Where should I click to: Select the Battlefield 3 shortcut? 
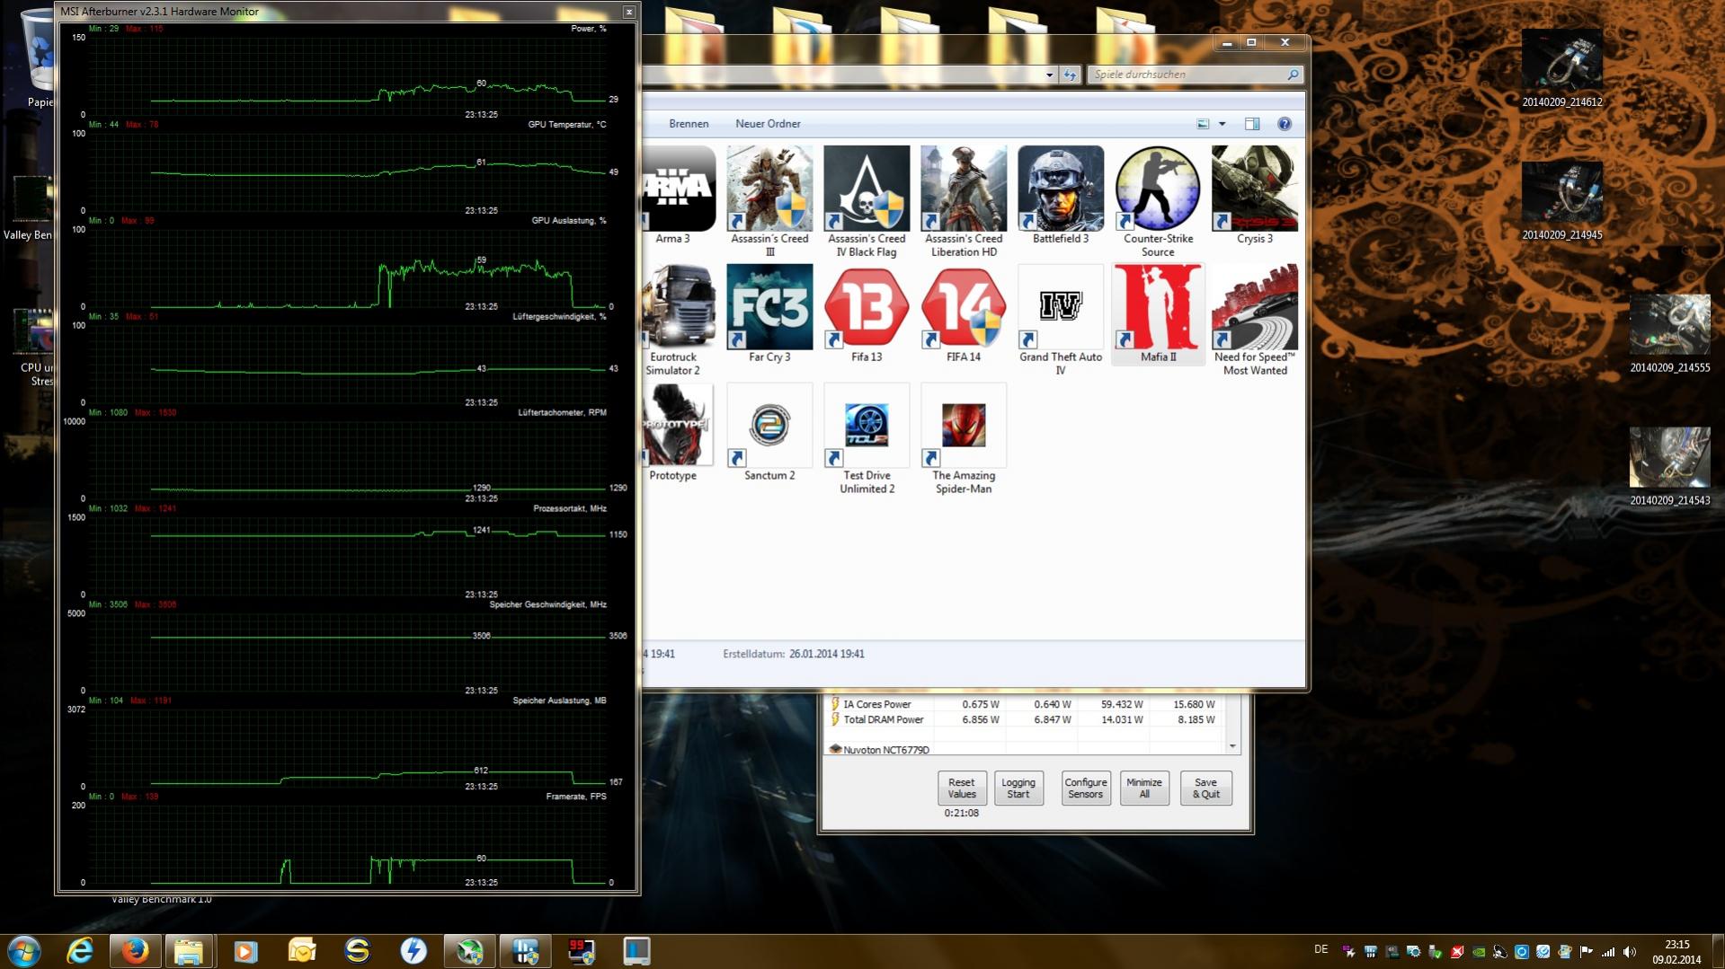[x=1061, y=195]
